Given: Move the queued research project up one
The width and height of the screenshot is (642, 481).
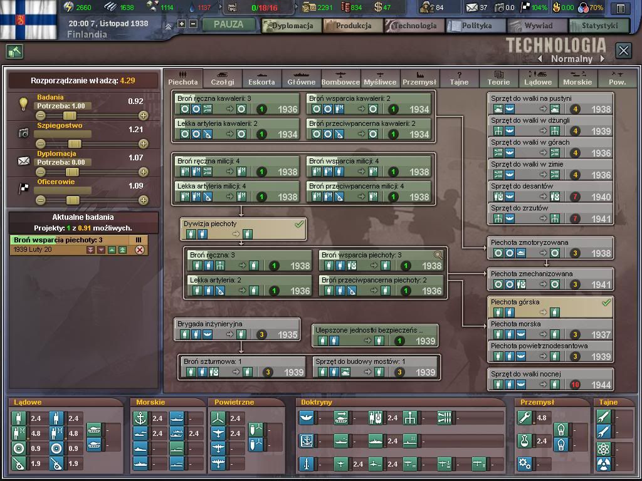Looking at the screenshot, I should [x=112, y=250].
